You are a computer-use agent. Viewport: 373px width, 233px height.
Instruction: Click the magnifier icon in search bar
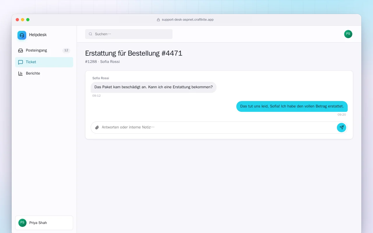91,34
